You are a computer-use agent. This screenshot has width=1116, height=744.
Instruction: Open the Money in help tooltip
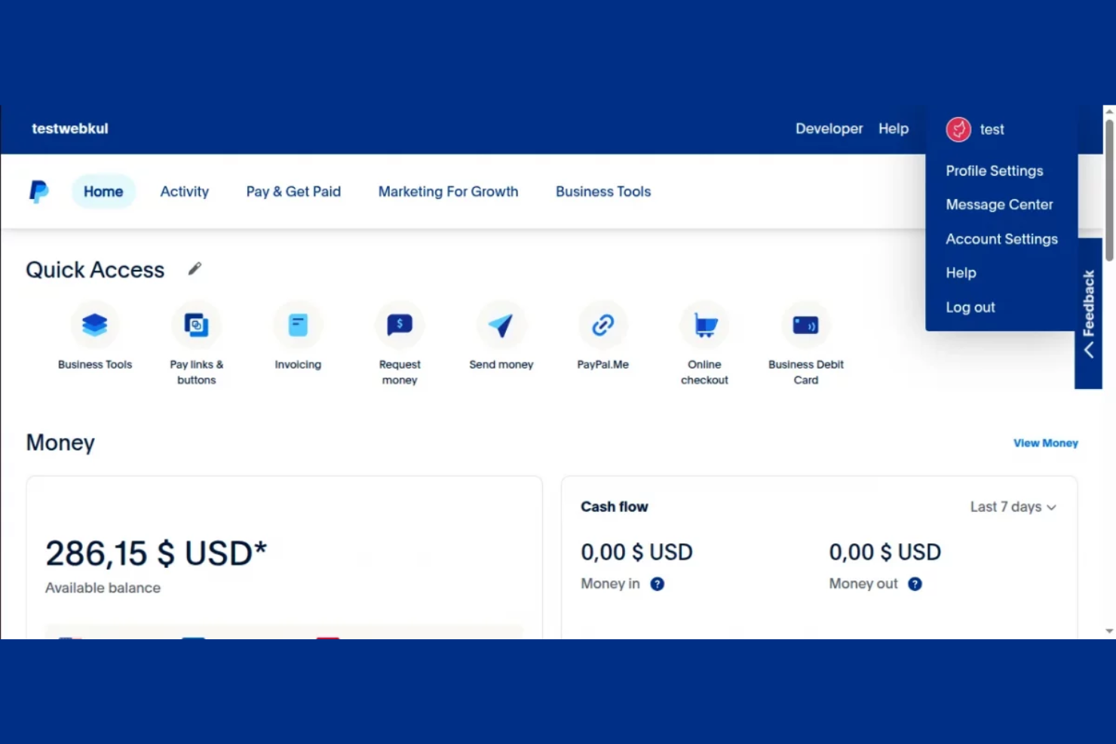click(657, 583)
